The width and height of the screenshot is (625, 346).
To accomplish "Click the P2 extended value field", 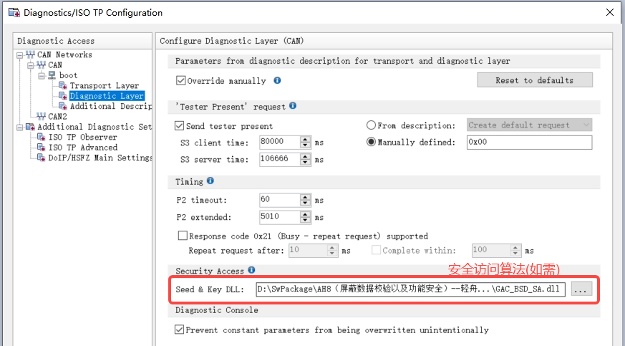I will coord(280,217).
